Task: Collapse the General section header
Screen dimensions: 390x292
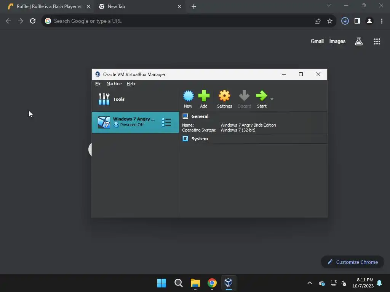Action: [200, 116]
